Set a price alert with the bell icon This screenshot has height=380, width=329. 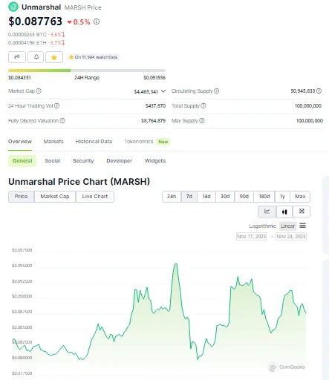click(36, 57)
